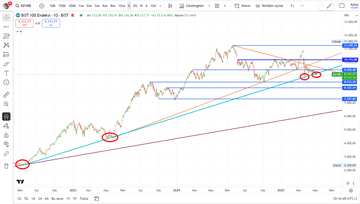
Task: Open chart settings gear at bottom right
Action: coord(351,190)
